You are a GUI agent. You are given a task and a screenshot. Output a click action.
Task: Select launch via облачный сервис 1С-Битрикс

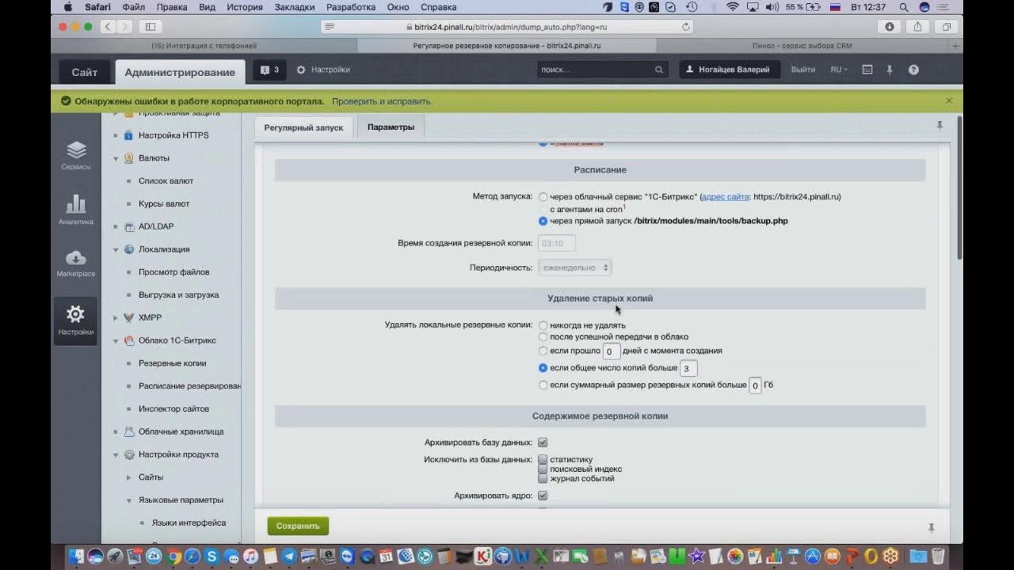click(543, 196)
